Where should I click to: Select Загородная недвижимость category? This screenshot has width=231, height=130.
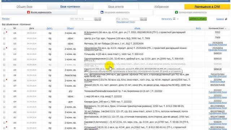(x=117, y=12)
